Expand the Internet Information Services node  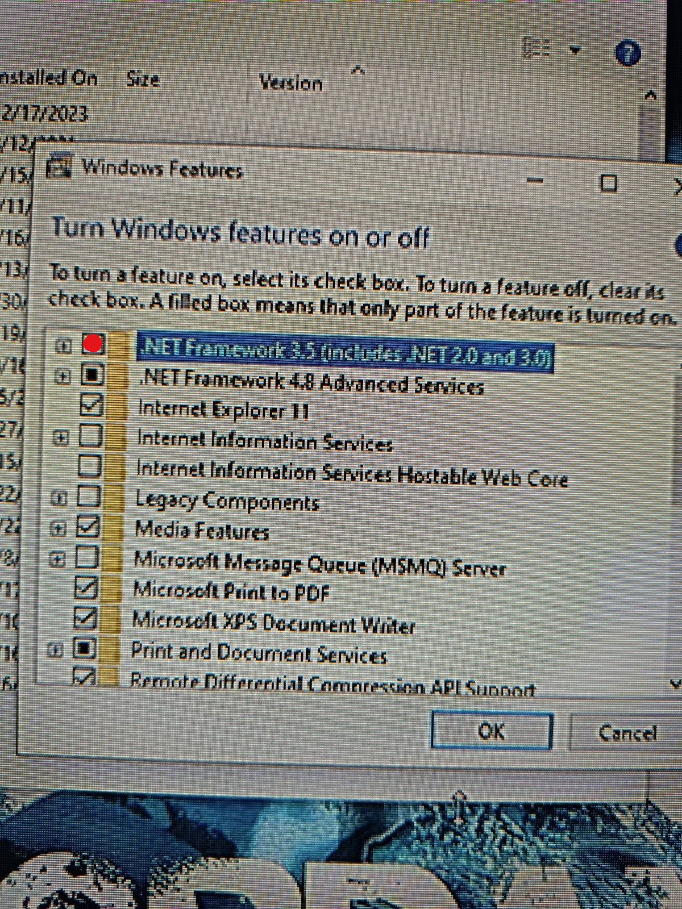(61, 437)
